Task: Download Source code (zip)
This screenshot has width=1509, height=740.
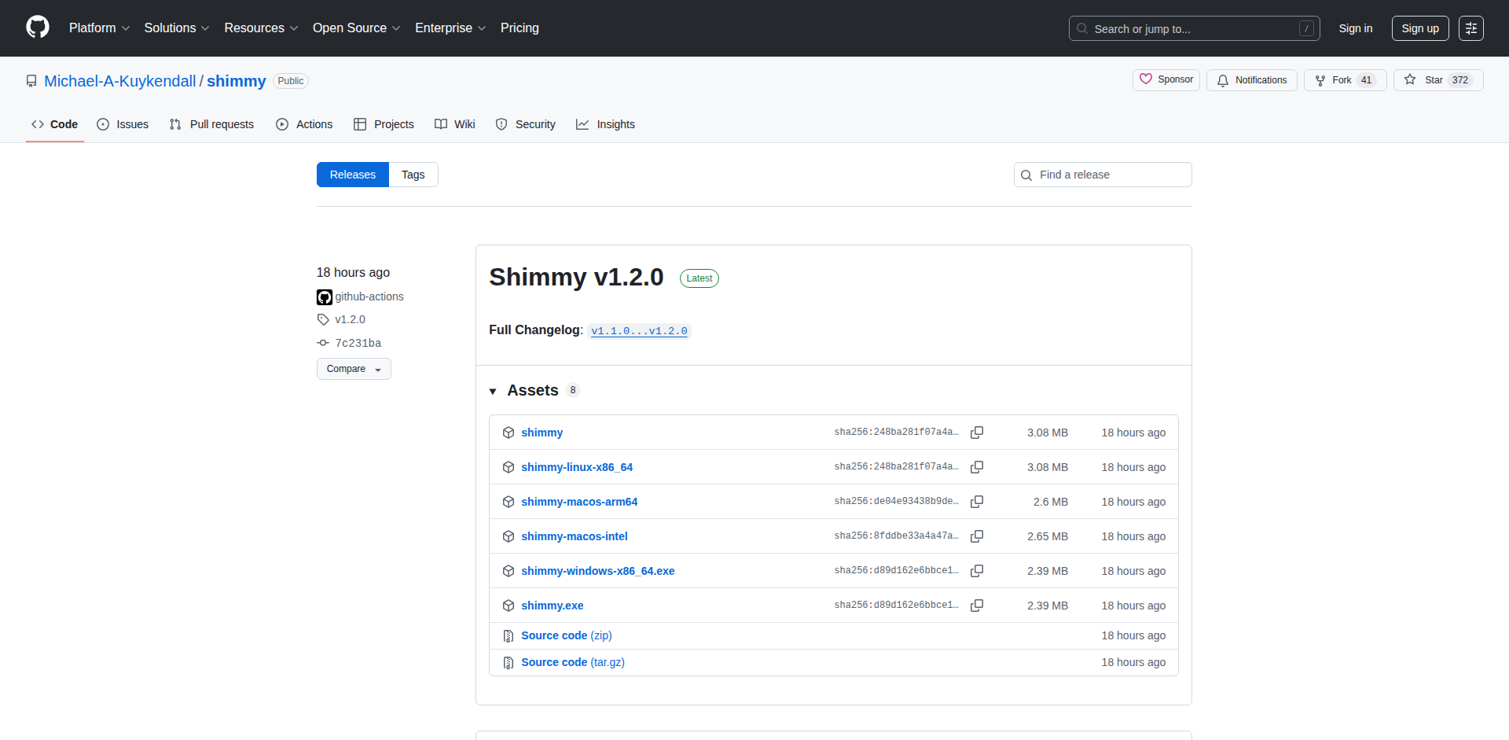Action: [x=567, y=635]
